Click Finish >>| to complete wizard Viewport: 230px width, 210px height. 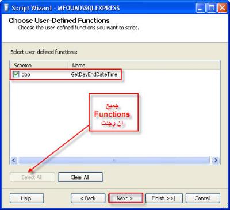tap(164, 198)
